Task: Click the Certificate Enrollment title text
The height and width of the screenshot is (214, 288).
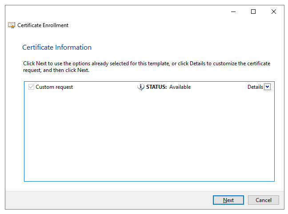Action: pyautogui.click(x=43, y=25)
